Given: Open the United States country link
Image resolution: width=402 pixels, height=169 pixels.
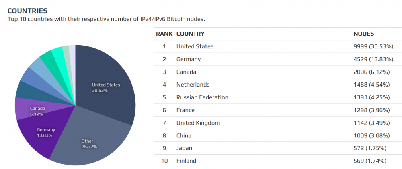Looking at the screenshot, I should coord(195,46).
